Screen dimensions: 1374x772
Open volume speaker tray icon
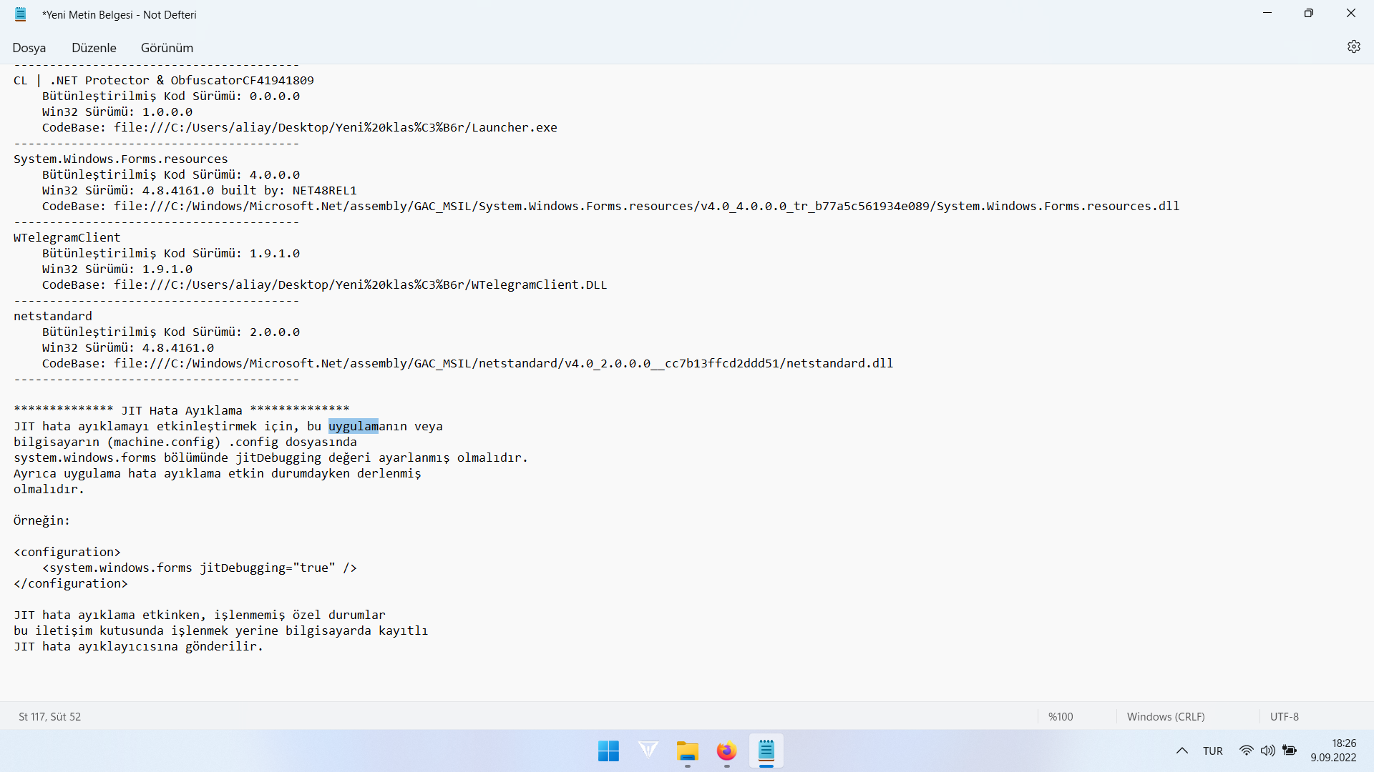[x=1267, y=751]
